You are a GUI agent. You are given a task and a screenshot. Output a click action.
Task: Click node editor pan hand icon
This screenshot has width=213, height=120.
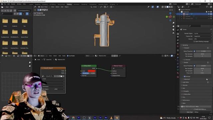pos(30,66)
